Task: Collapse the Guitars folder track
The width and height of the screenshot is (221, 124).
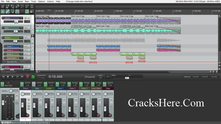Action: [x=33, y=36]
